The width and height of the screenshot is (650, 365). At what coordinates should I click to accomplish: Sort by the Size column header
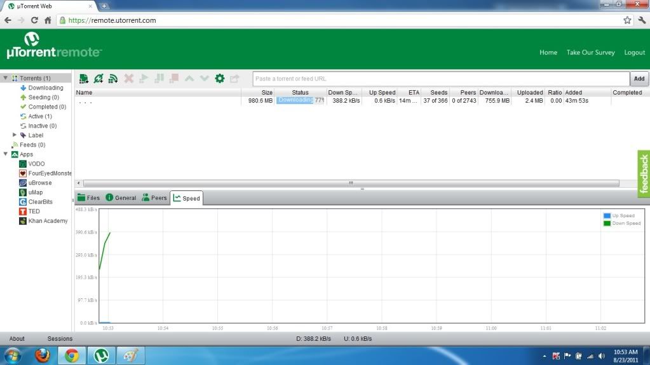257,93
